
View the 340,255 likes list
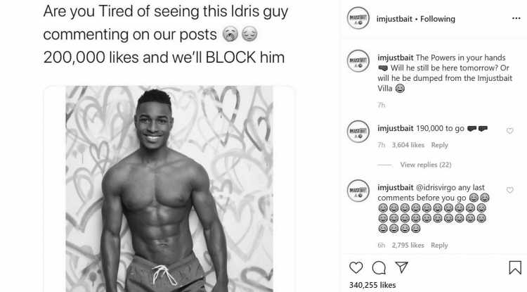[372, 285]
